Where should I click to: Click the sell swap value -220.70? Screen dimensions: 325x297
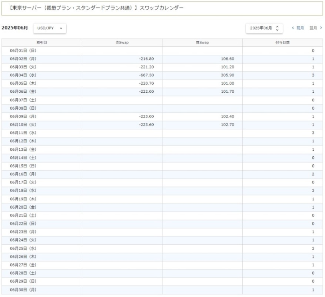[x=147, y=84]
